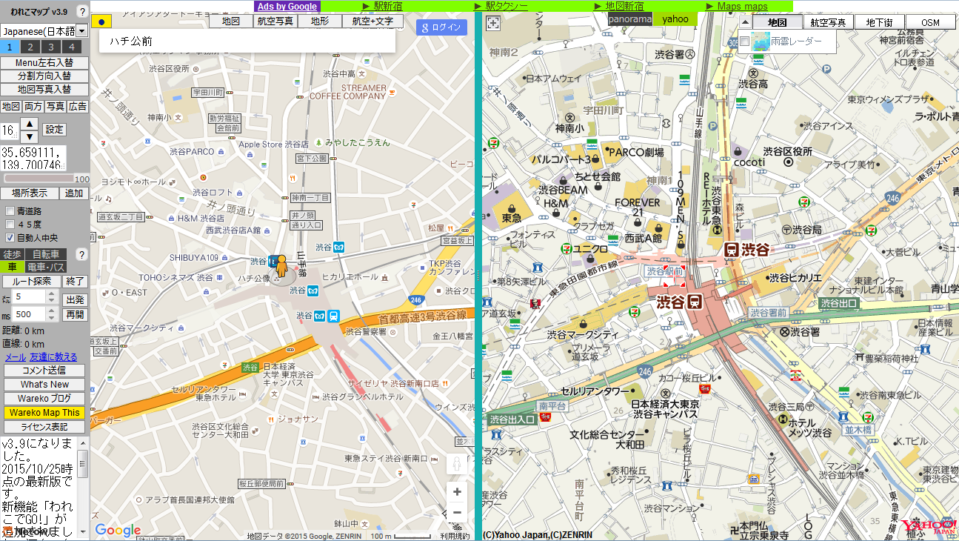Click the rain radar thumbnail icon

point(760,42)
